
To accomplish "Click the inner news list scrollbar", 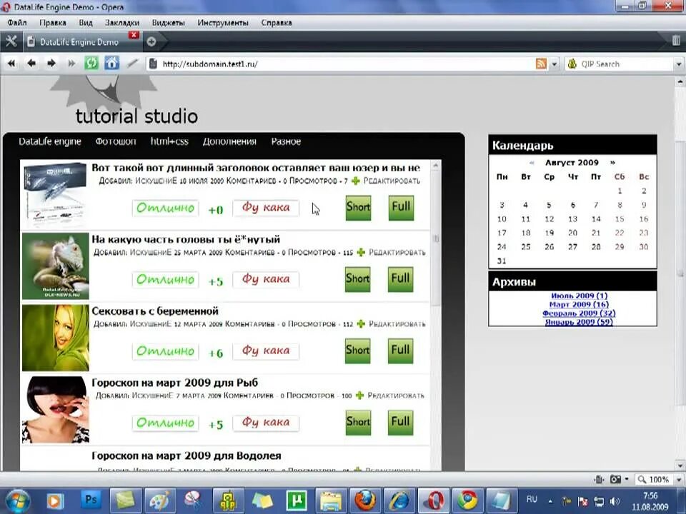I will (x=436, y=238).
